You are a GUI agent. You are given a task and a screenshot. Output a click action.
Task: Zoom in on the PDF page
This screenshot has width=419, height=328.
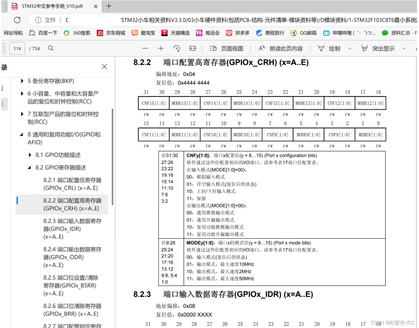pos(161,48)
